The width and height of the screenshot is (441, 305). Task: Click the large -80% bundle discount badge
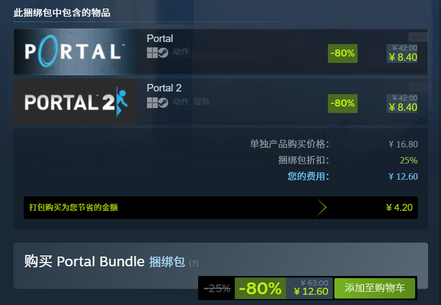(x=260, y=288)
